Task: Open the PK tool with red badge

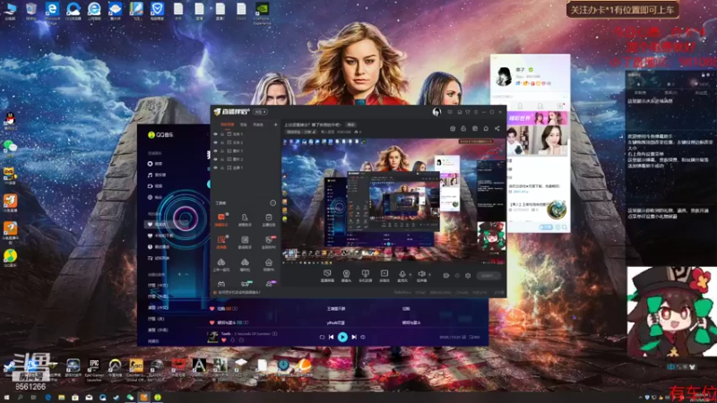Action: [268, 242]
